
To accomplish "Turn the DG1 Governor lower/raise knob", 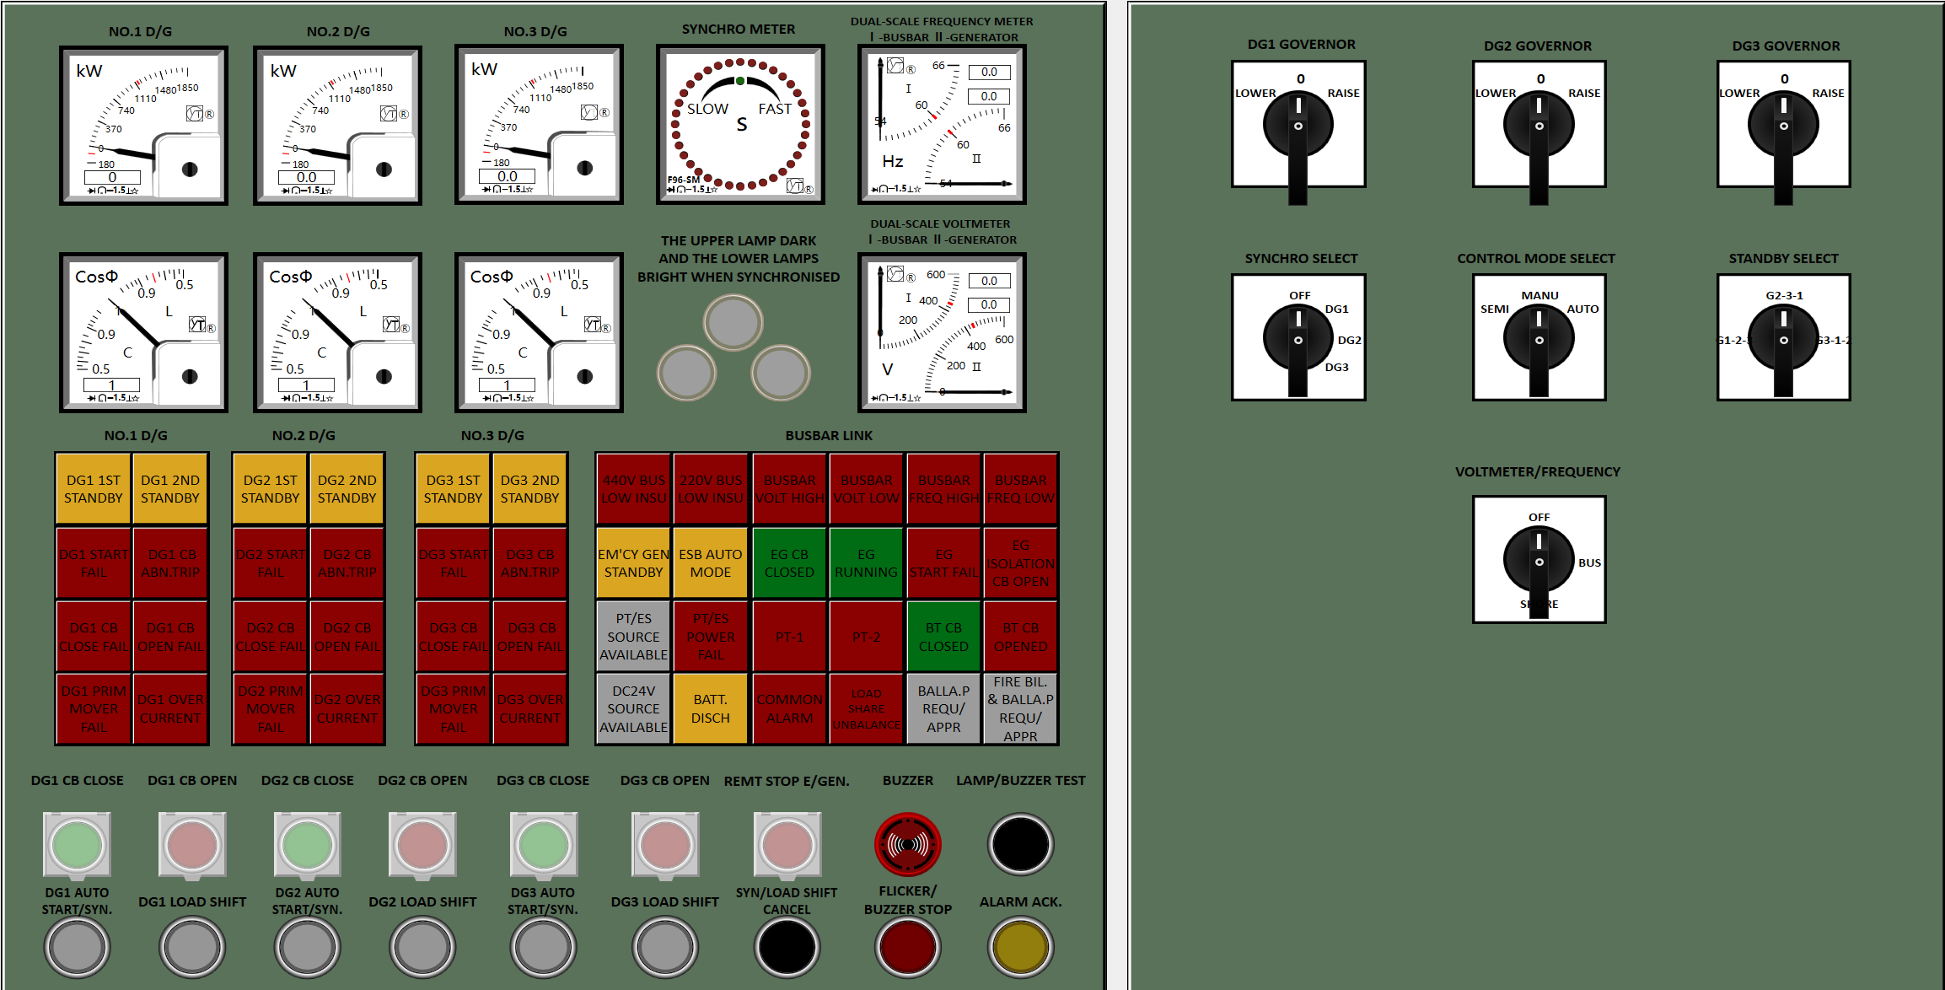I will (1298, 125).
